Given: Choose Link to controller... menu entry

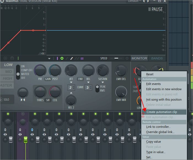Looking at the screenshot, I should coord(158,127).
